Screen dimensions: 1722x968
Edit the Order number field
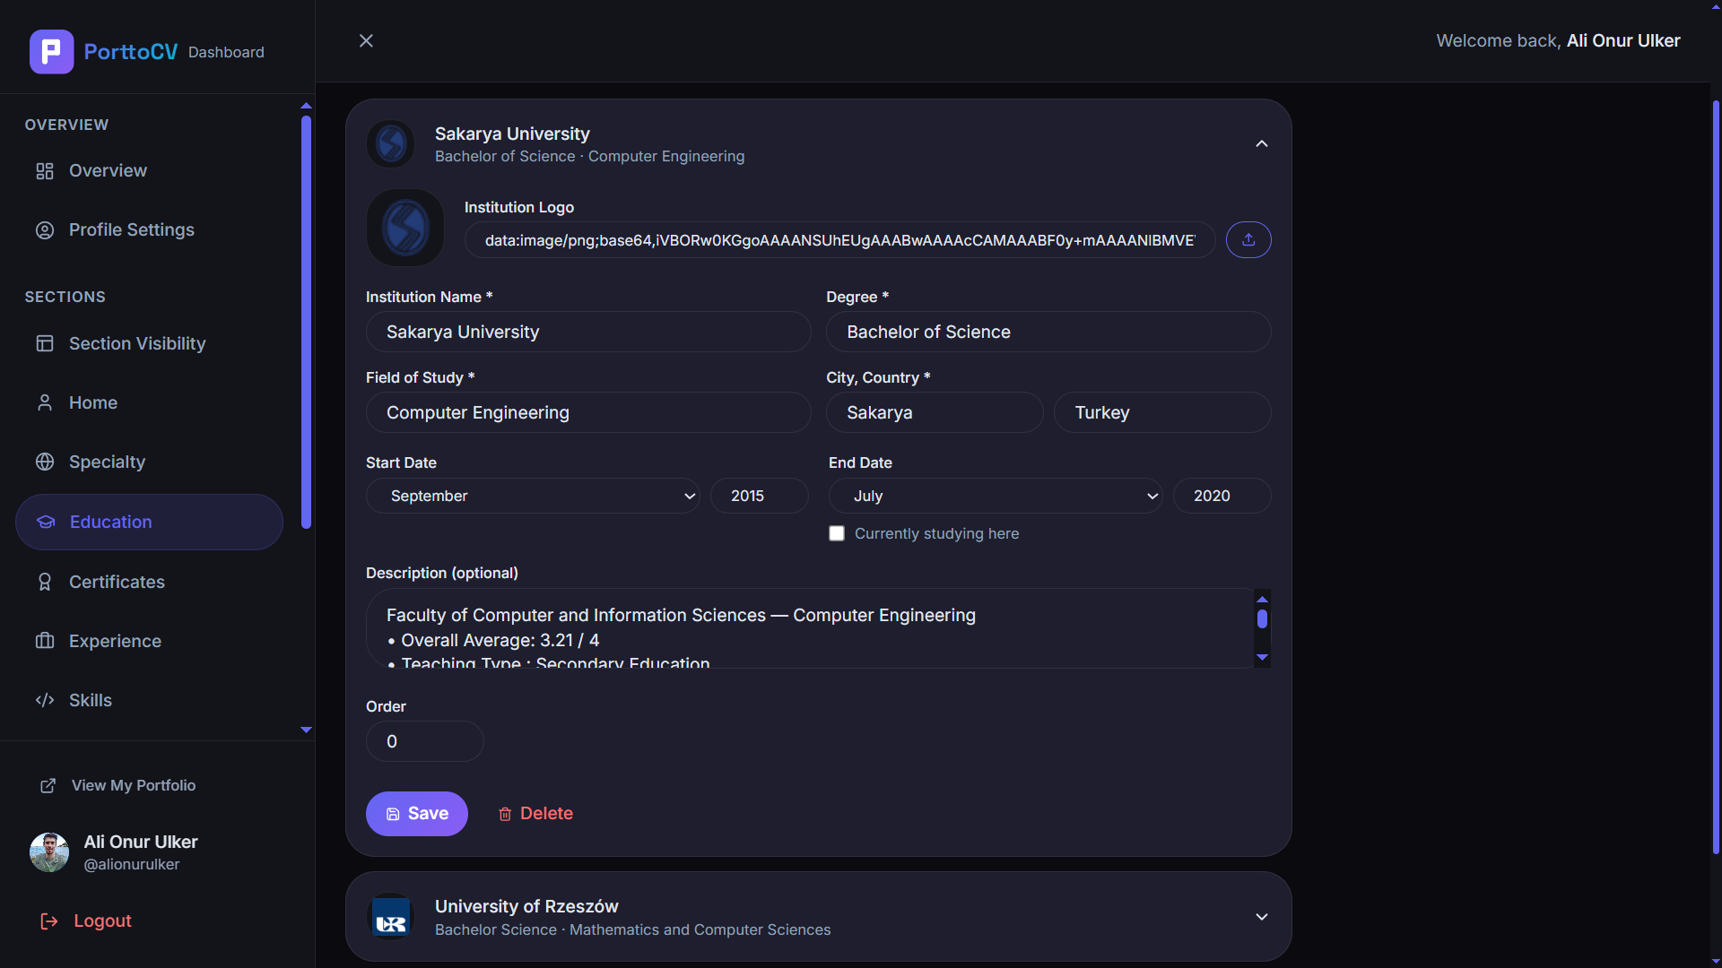[x=425, y=741]
